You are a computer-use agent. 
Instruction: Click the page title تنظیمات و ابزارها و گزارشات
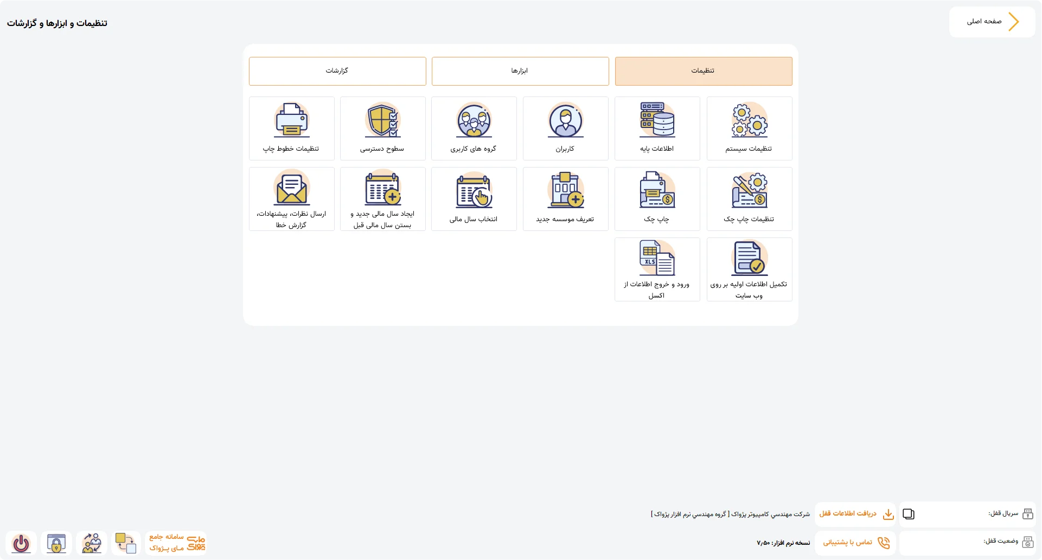pyautogui.click(x=57, y=23)
